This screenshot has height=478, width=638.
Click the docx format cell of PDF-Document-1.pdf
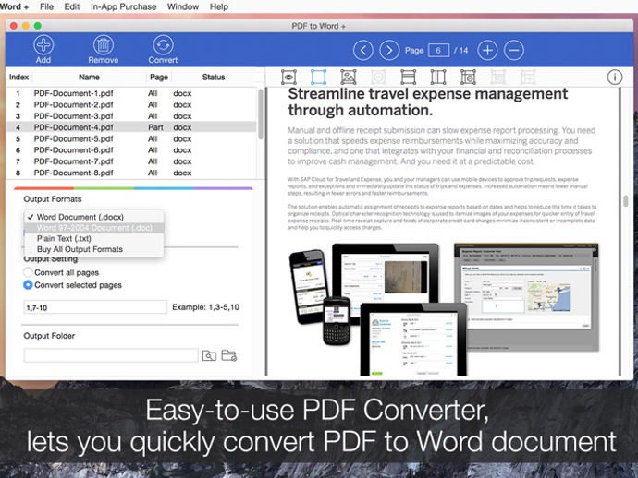[182, 93]
